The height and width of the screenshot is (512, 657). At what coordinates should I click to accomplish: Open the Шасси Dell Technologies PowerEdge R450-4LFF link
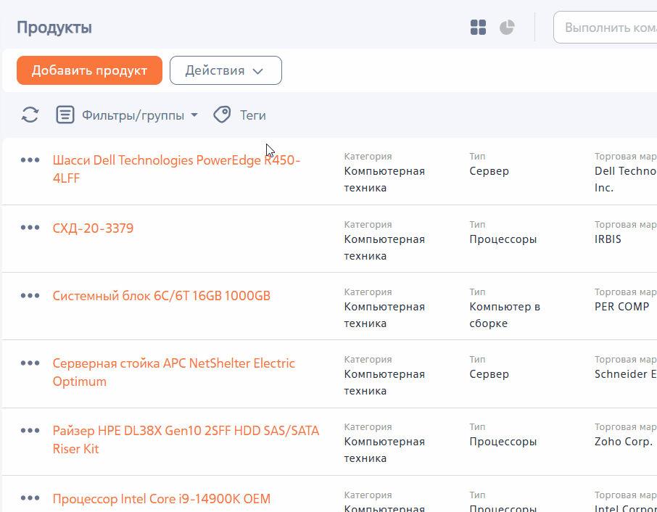[176, 169]
